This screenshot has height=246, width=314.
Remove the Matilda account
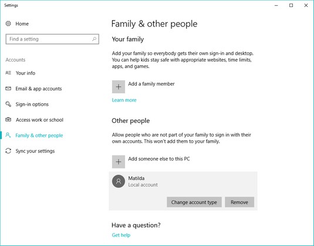coord(239,202)
